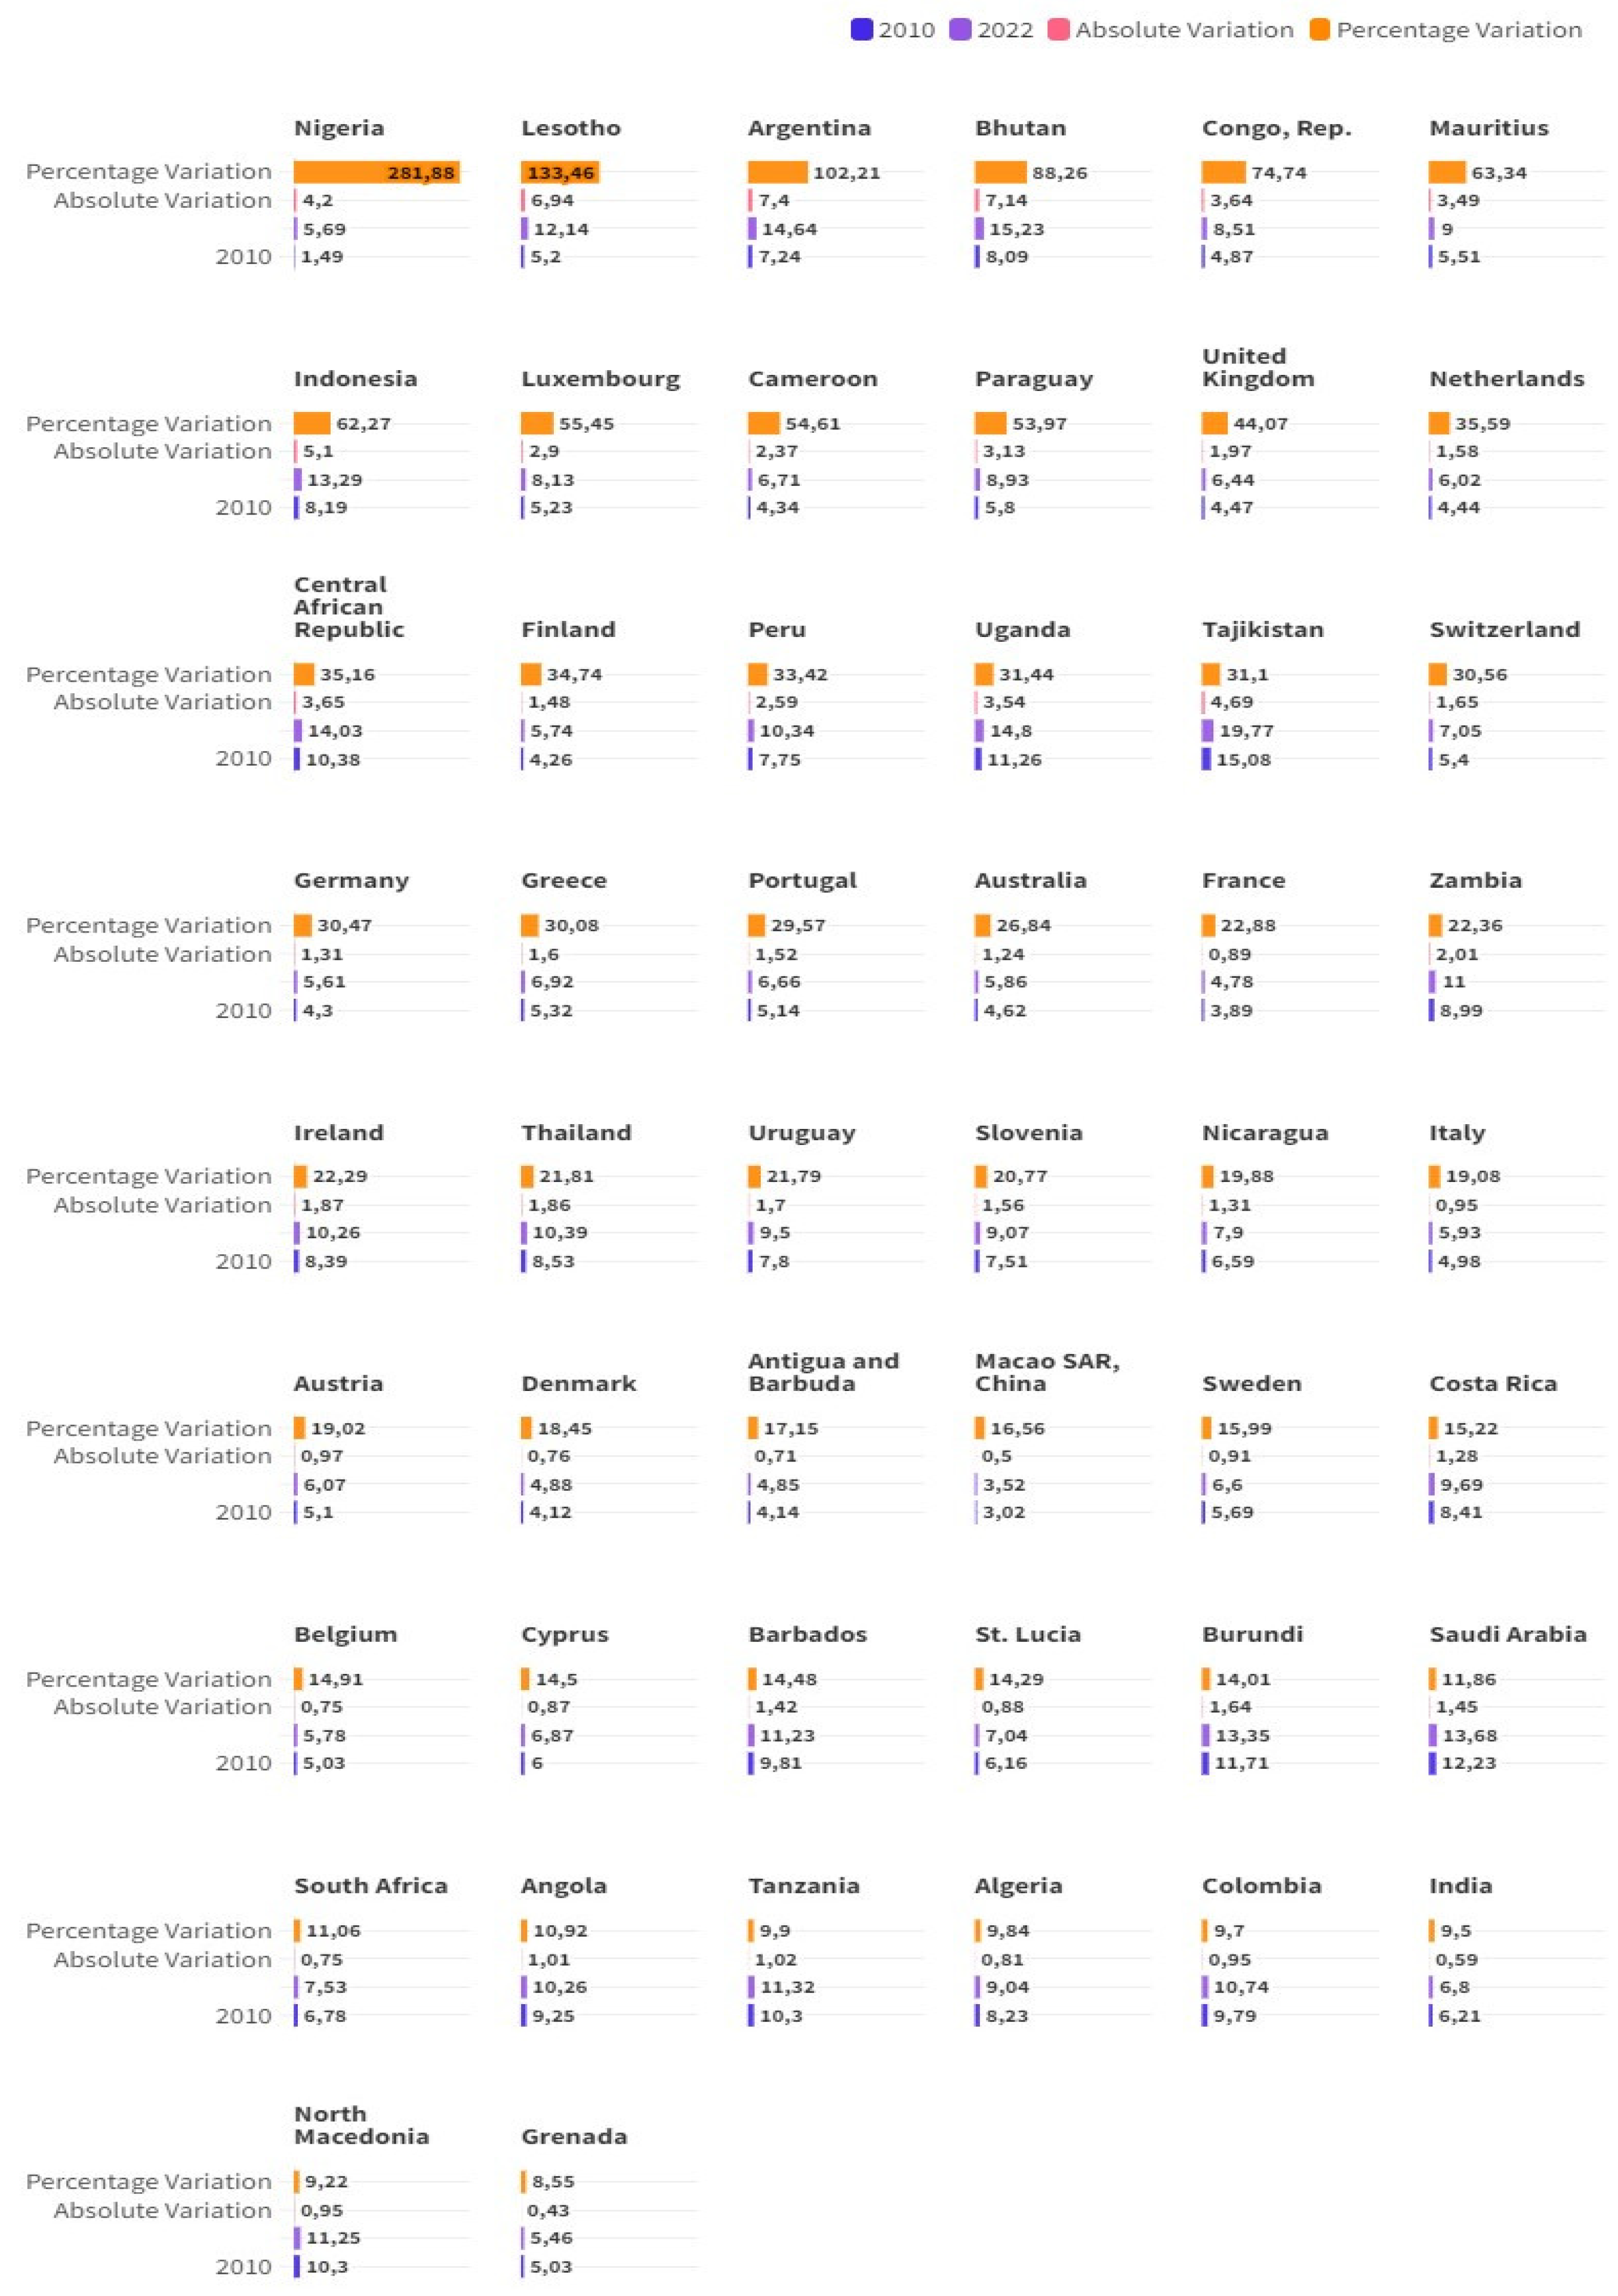Click Nigeria's orange 281,88 bar

click(x=376, y=172)
